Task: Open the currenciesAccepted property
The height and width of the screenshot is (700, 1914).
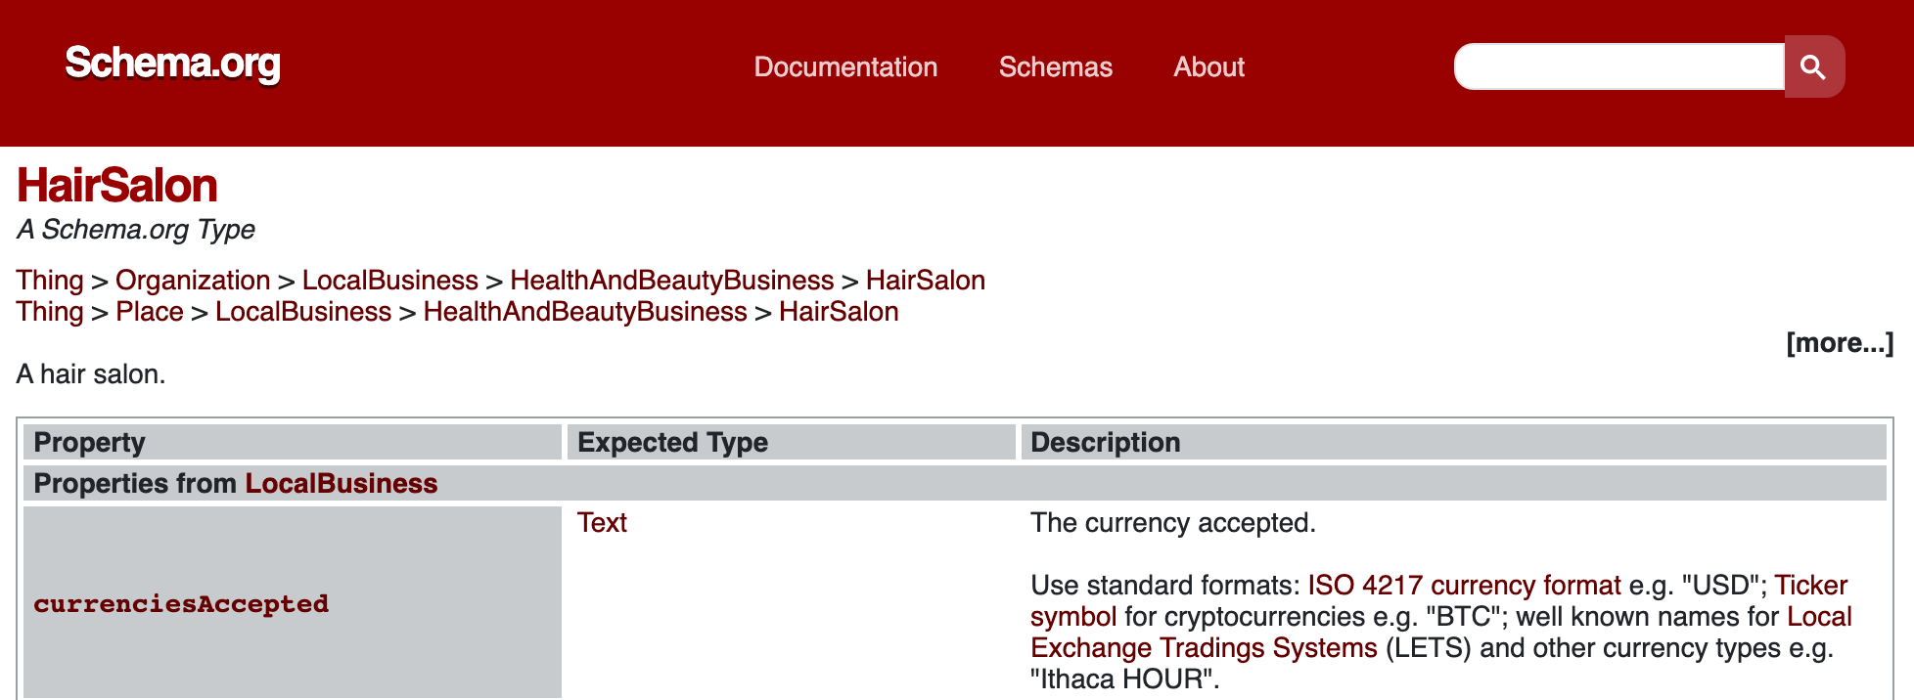Action: tap(181, 603)
